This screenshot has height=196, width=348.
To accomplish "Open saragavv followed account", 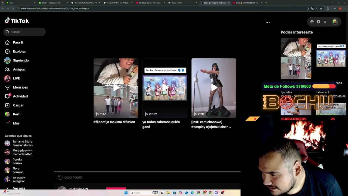I will coord(18,179).
